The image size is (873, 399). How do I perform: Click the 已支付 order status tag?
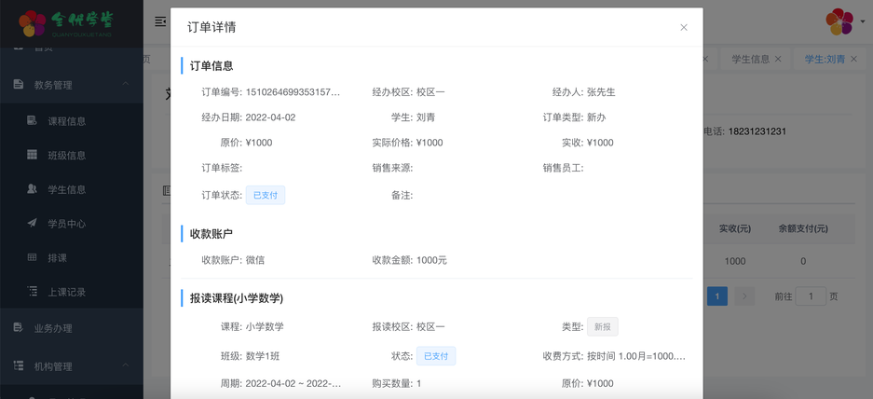pos(266,195)
